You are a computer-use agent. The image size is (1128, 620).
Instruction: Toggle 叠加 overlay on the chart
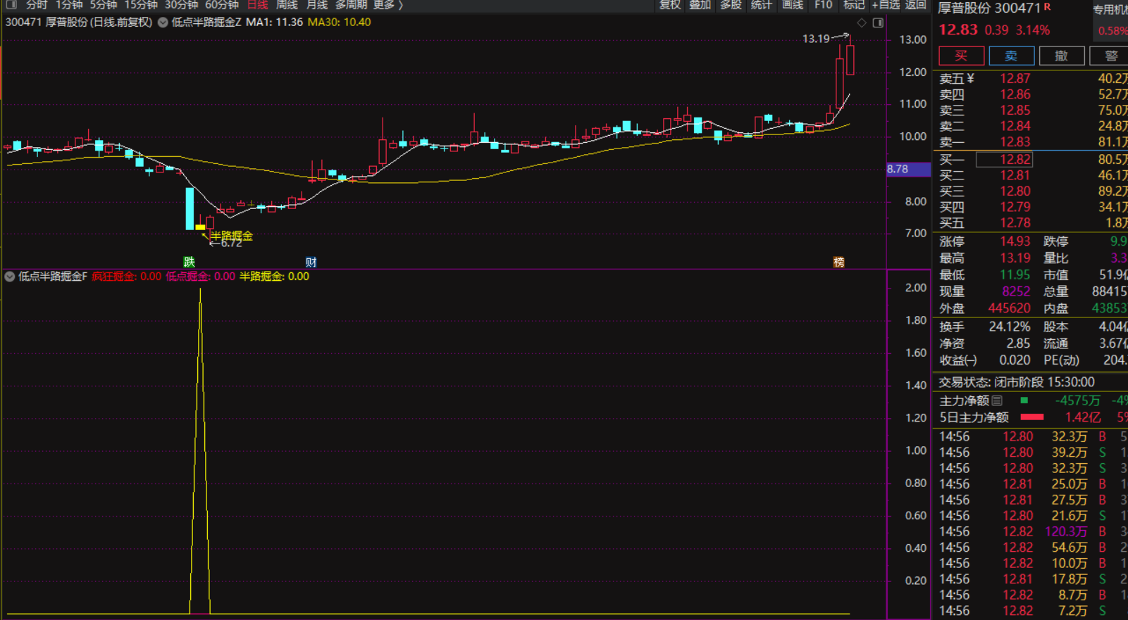700,5
